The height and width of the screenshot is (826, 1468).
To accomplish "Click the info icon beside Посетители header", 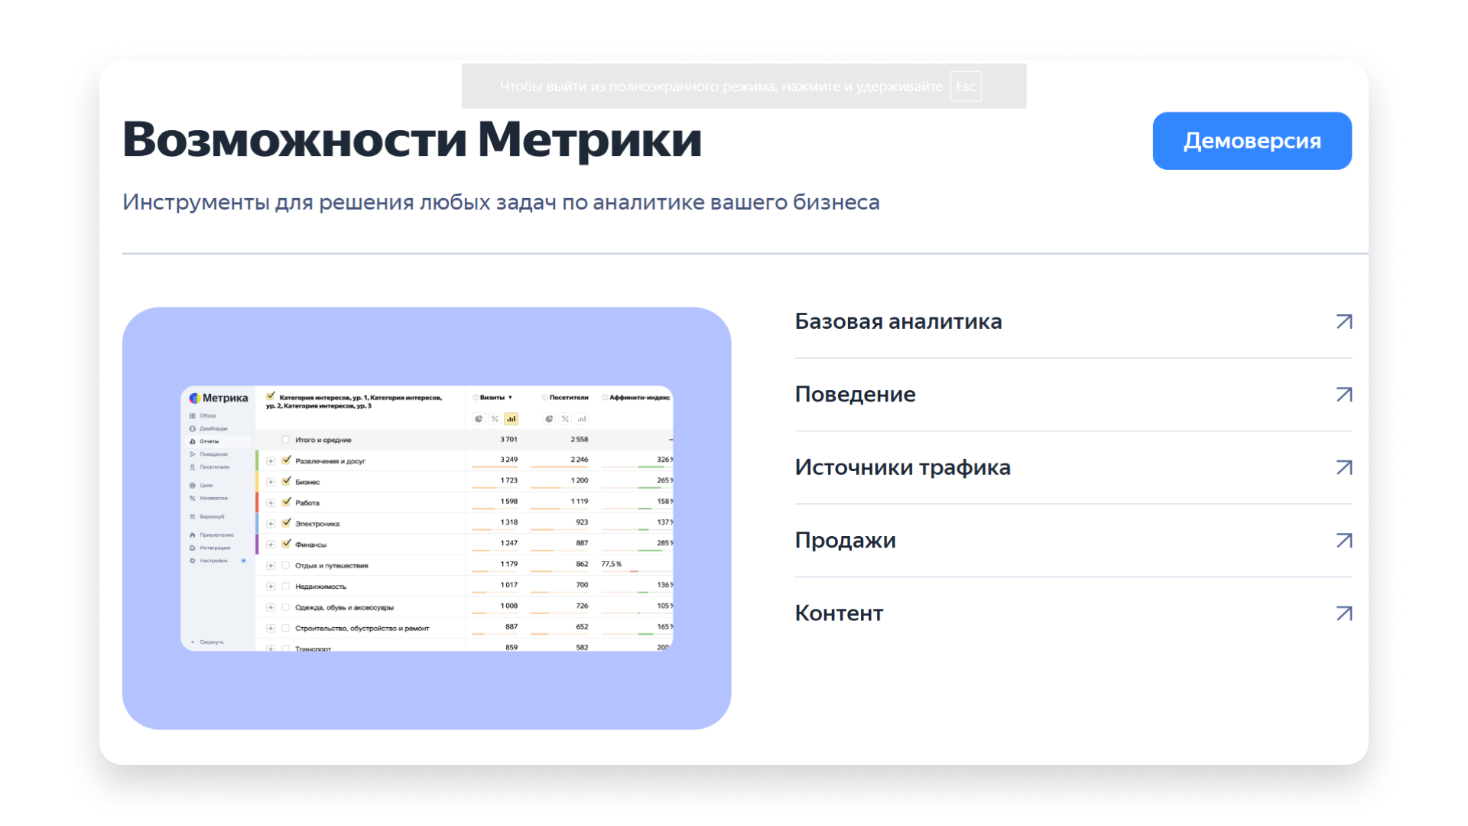I will click(x=545, y=398).
